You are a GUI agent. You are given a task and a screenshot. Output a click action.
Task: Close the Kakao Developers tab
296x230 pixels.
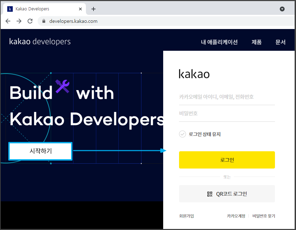(80, 9)
